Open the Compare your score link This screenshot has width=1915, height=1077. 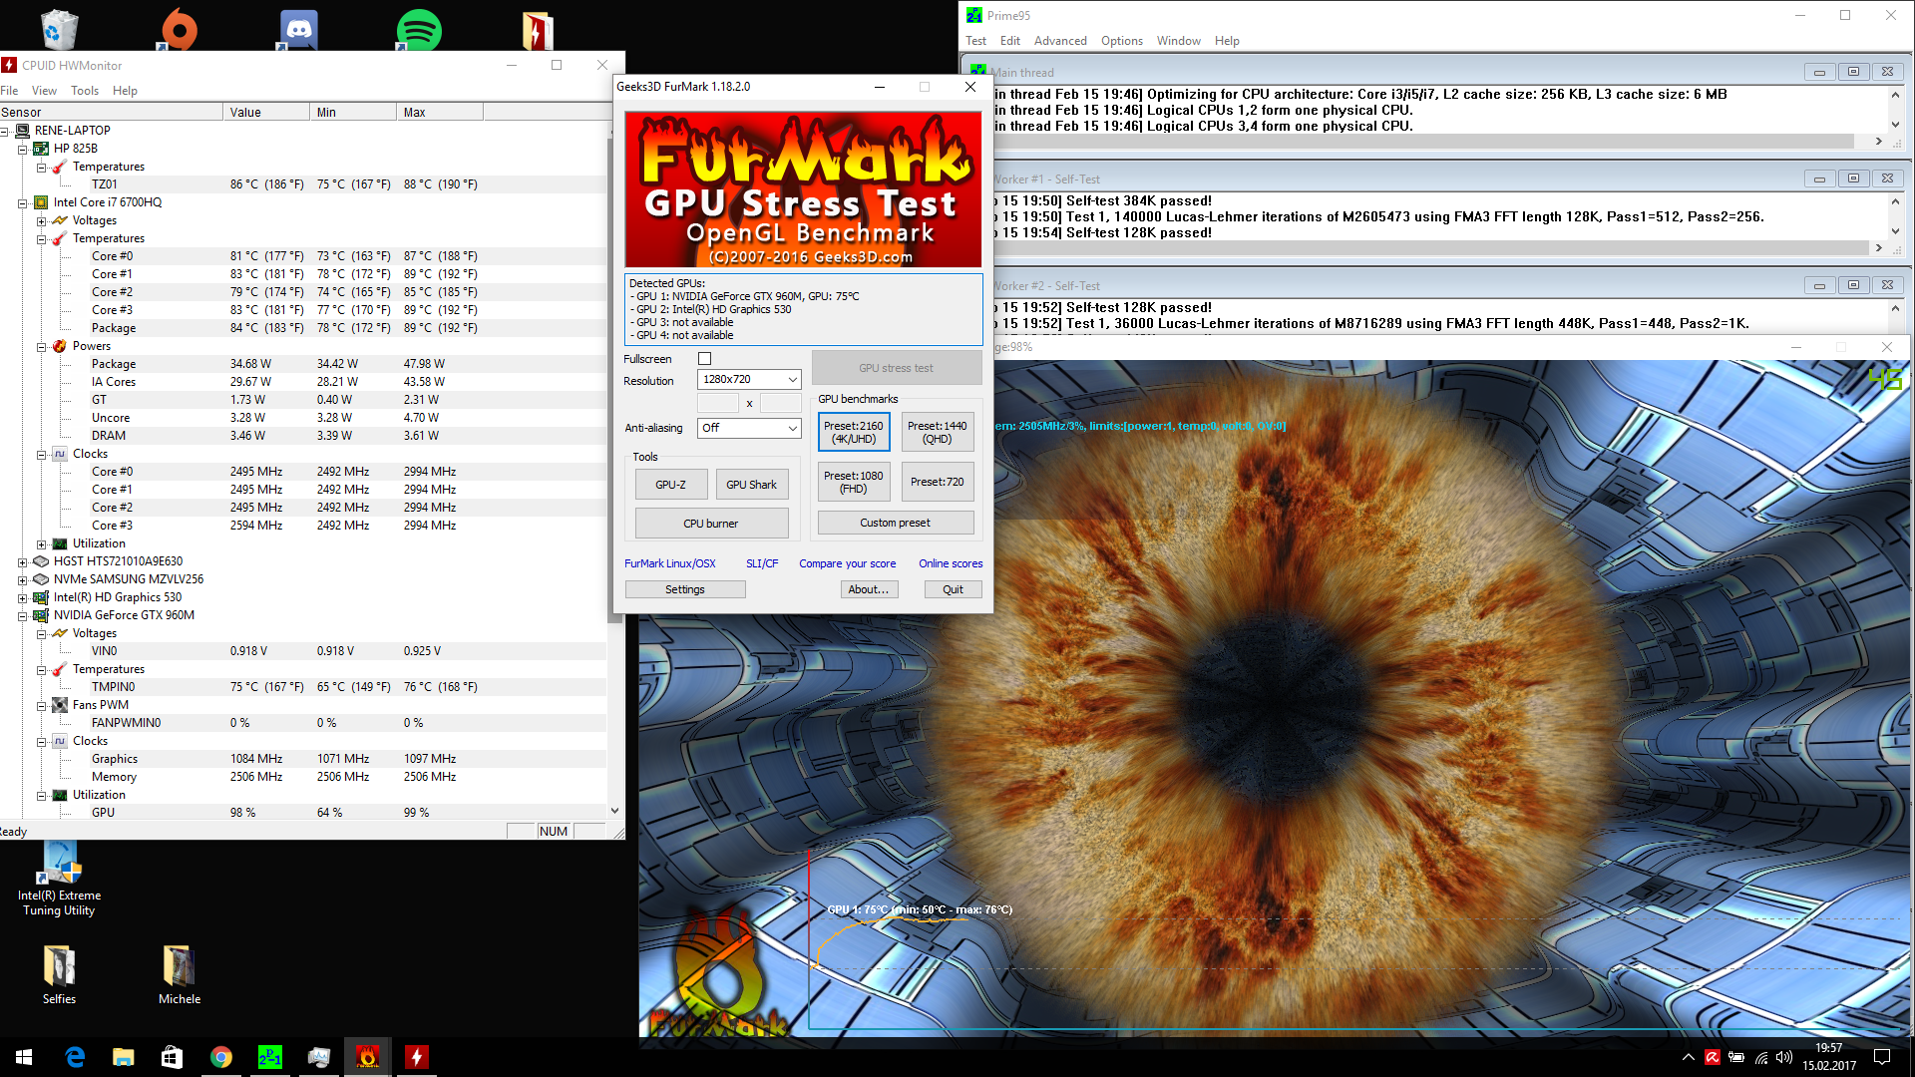coord(847,563)
